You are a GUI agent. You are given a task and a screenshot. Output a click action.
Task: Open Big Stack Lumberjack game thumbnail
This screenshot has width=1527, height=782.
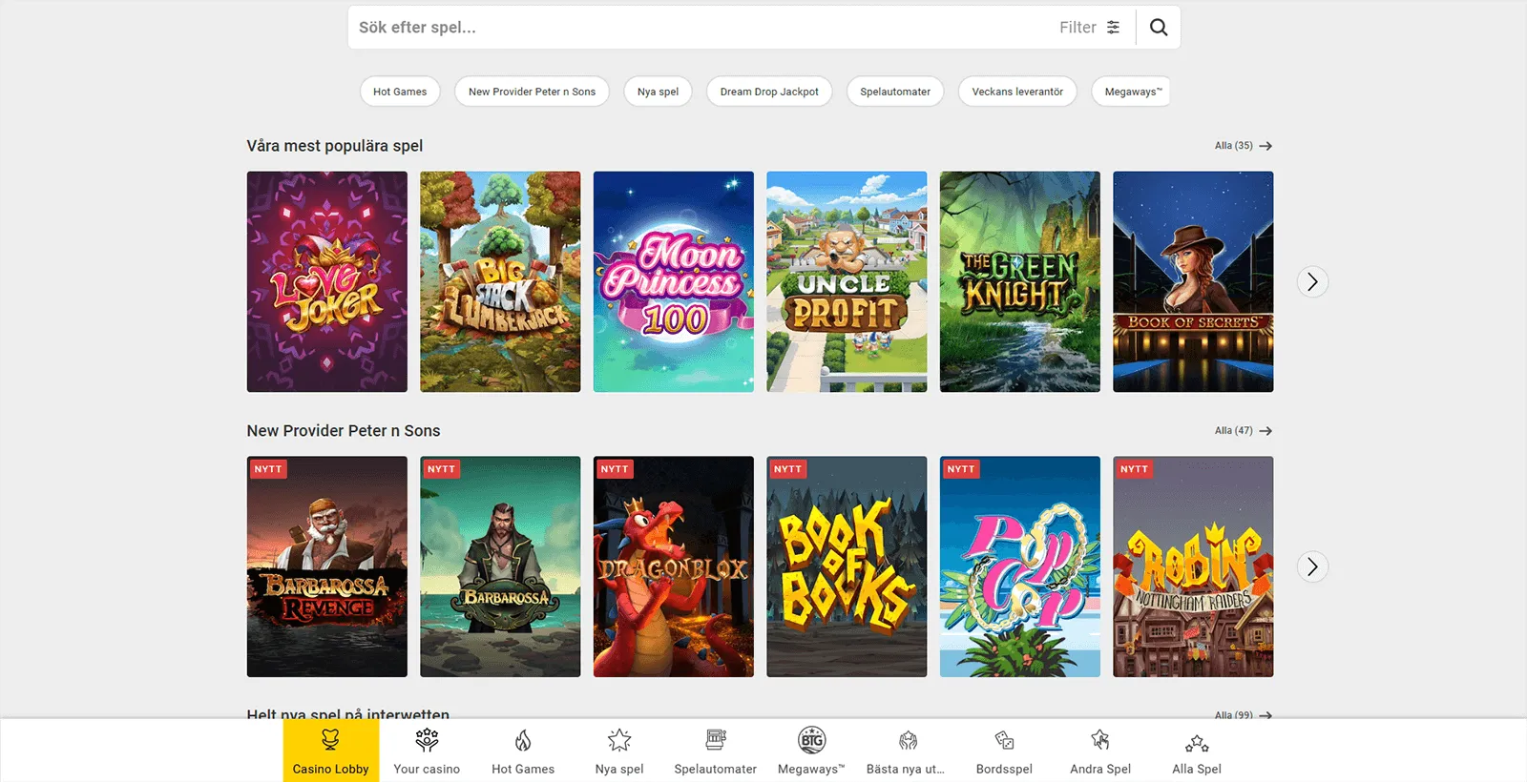point(500,281)
